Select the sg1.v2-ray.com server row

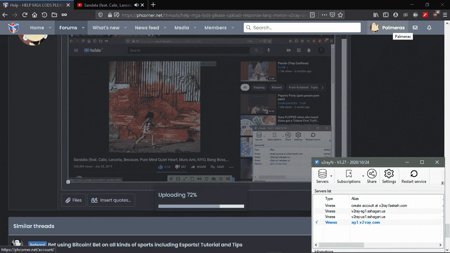[378, 222]
